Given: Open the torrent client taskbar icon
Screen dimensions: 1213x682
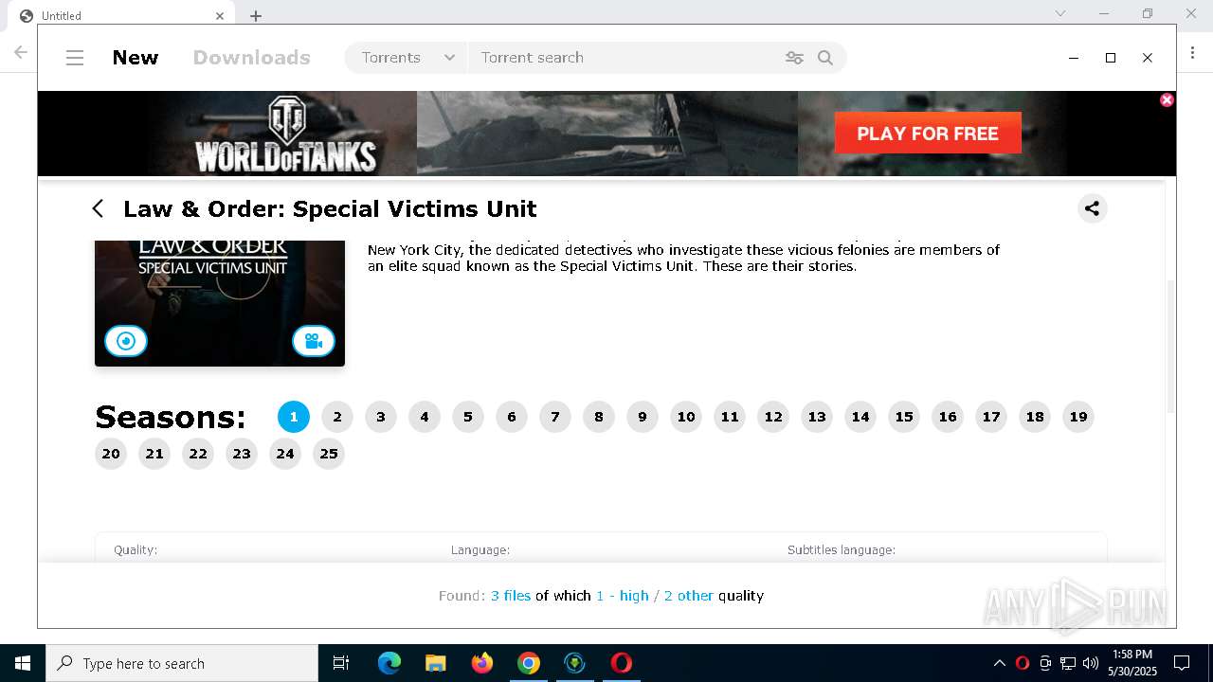Looking at the screenshot, I should pos(575,663).
